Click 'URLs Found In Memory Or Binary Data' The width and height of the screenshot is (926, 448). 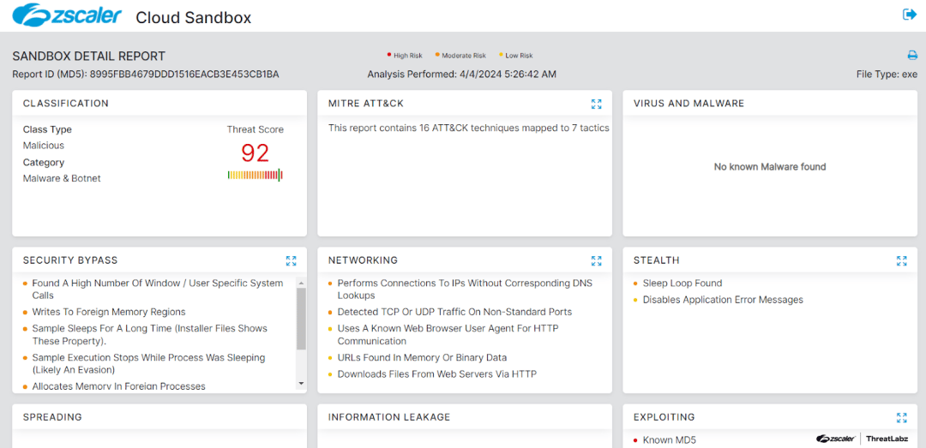tap(421, 358)
